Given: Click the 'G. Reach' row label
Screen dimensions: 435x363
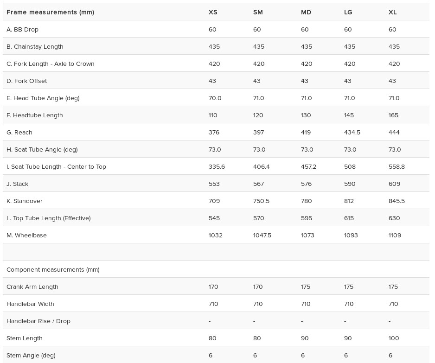Looking at the screenshot, I should pos(19,132).
